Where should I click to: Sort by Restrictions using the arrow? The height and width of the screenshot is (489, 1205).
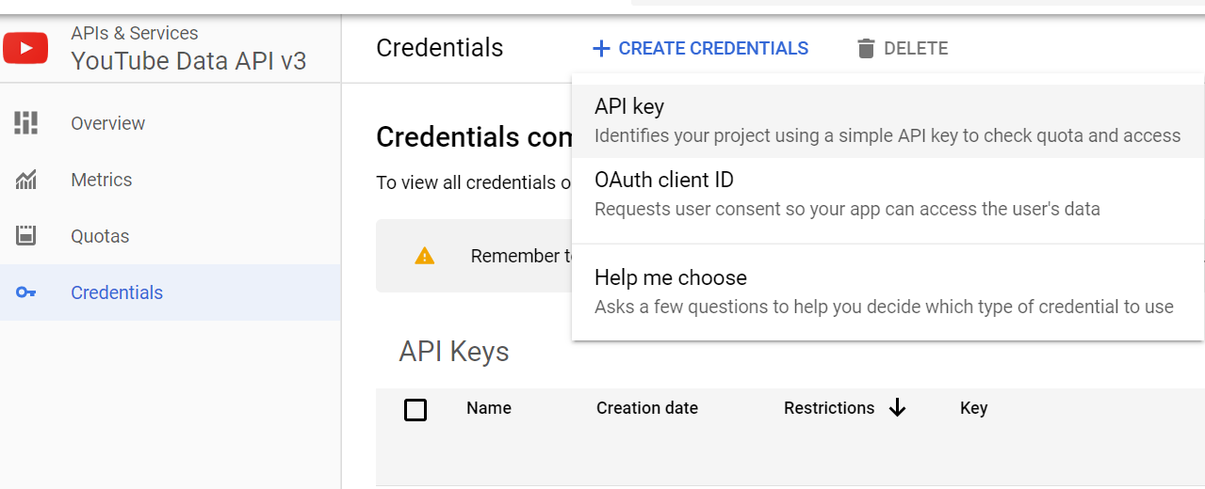[x=897, y=407]
